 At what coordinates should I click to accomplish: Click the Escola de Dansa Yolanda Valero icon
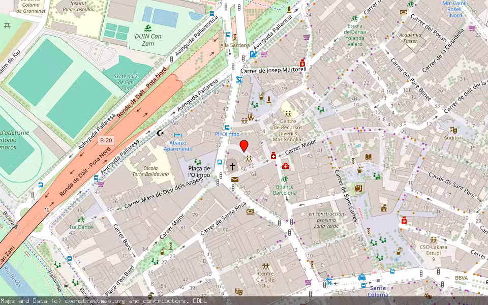(355, 19)
